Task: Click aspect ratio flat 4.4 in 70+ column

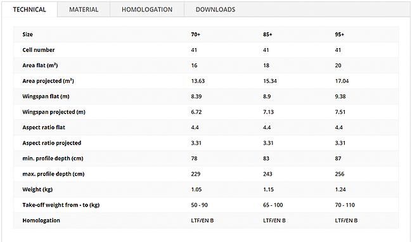Action: pyautogui.click(x=195, y=127)
